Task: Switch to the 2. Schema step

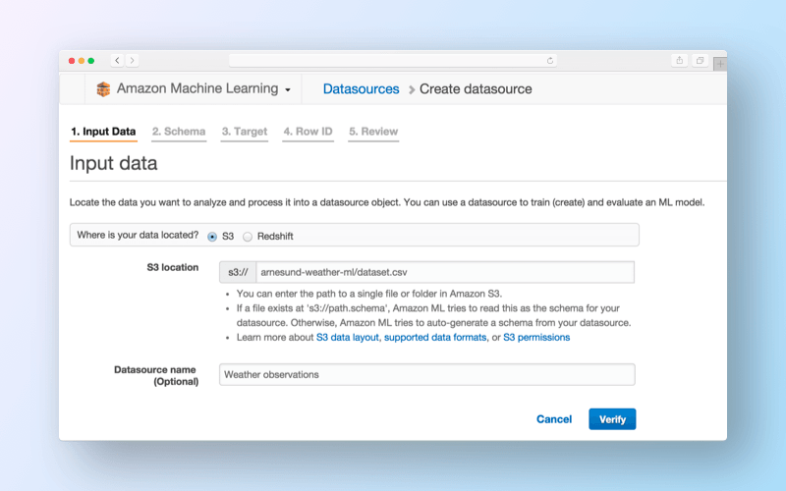Action: (179, 132)
